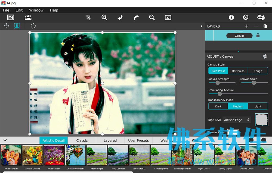Duplicate the layer icon
The image size is (272, 173).
point(265,26)
